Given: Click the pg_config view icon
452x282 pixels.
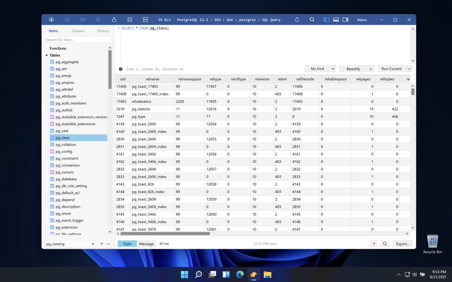Looking at the screenshot, I should point(52,152).
